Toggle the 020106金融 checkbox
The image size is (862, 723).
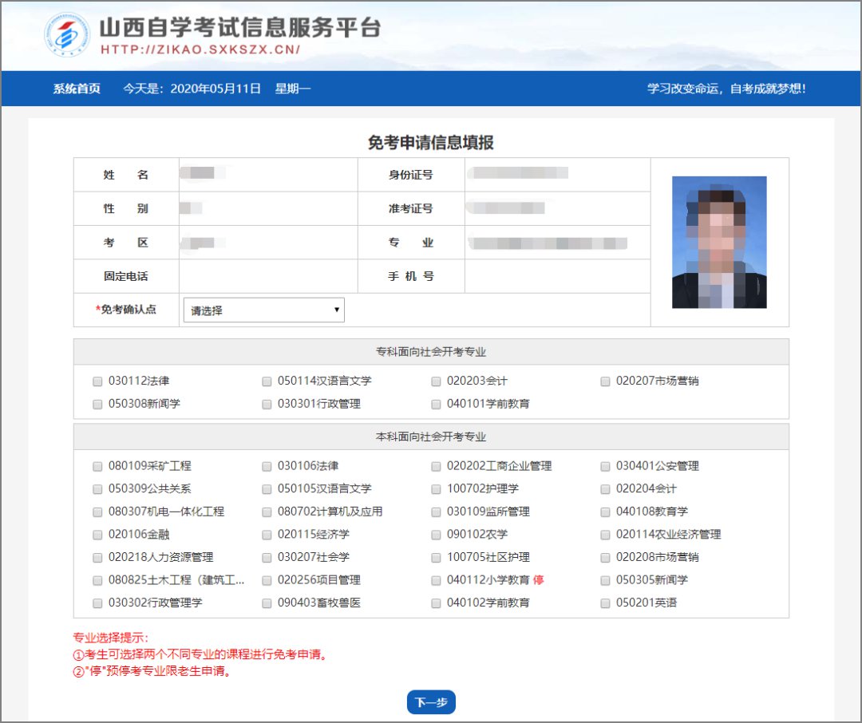pyautogui.click(x=97, y=535)
